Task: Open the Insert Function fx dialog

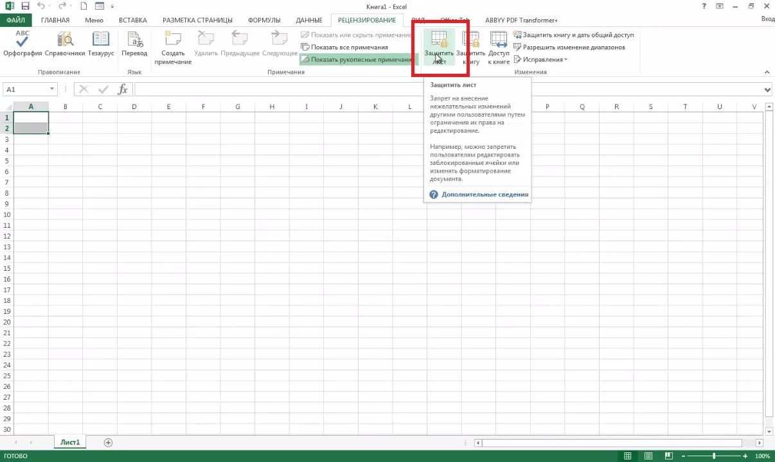Action: tap(123, 89)
